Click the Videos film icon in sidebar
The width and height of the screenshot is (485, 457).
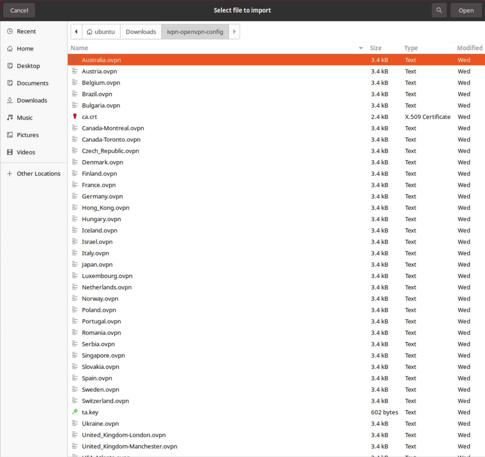click(x=10, y=152)
